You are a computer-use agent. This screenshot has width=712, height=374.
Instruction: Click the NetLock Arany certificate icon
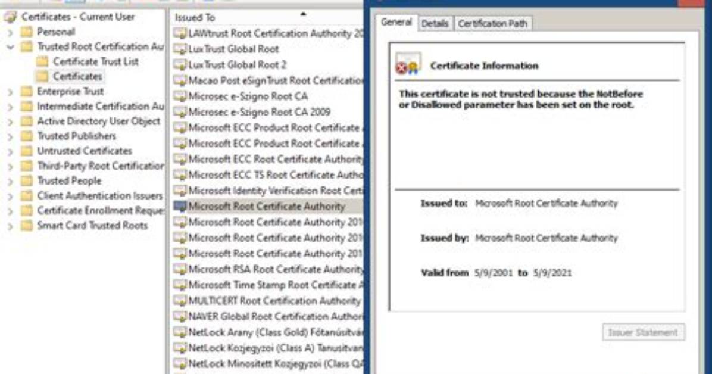point(180,332)
